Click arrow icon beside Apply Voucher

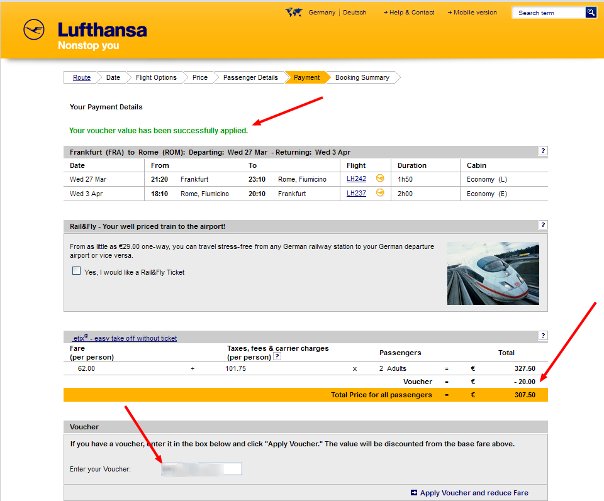coord(414,493)
